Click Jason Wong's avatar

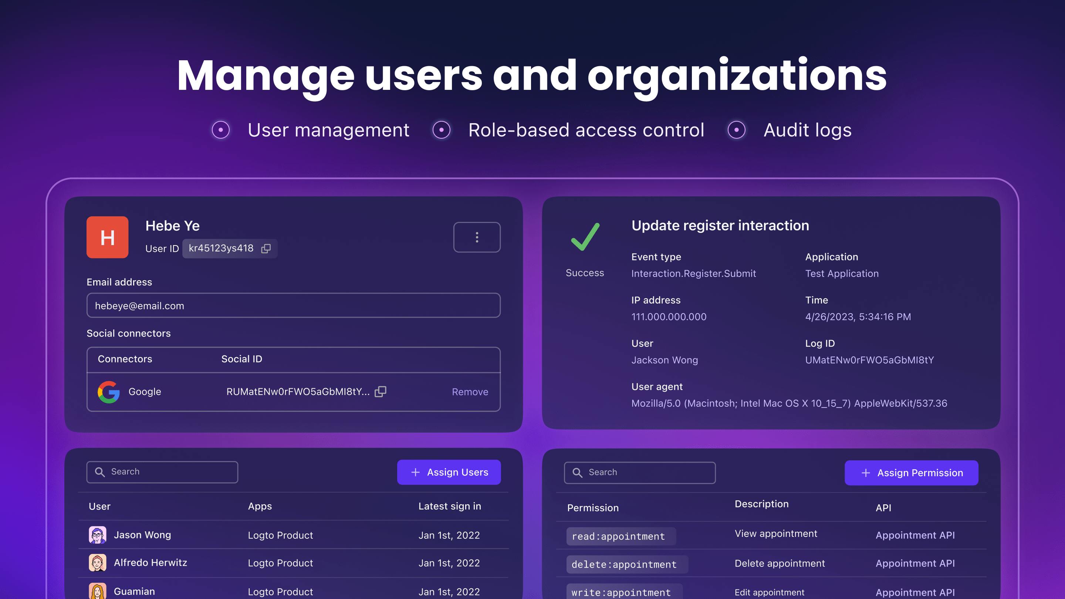(x=98, y=535)
